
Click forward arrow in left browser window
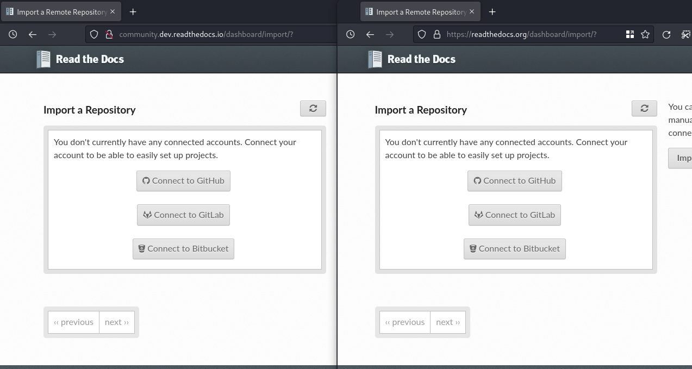pyautogui.click(x=52, y=34)
